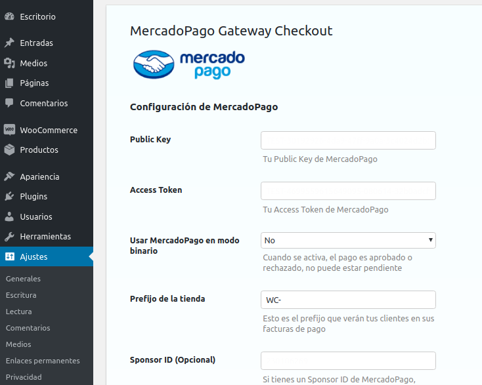This screenshot has width=482, height=385.
Task: Open Generales settings submenu
Action: [23, 279]
